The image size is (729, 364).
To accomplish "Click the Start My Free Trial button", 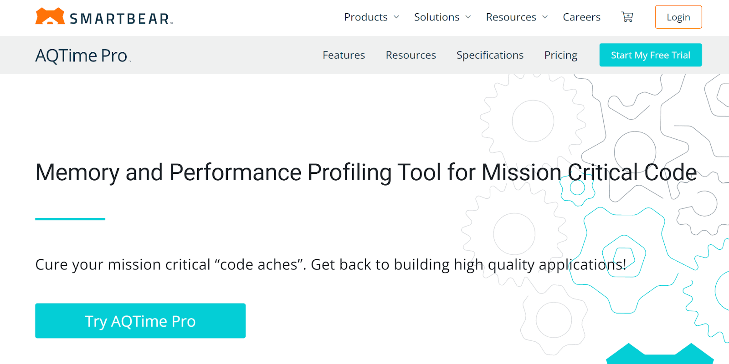I will (650, 55).
